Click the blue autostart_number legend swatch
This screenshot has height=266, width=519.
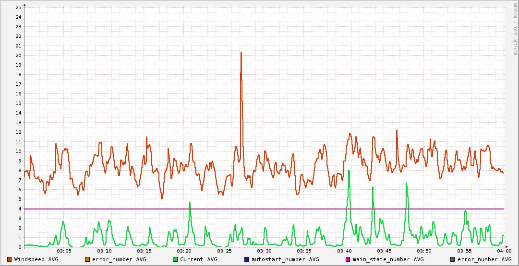coord(247,259)
